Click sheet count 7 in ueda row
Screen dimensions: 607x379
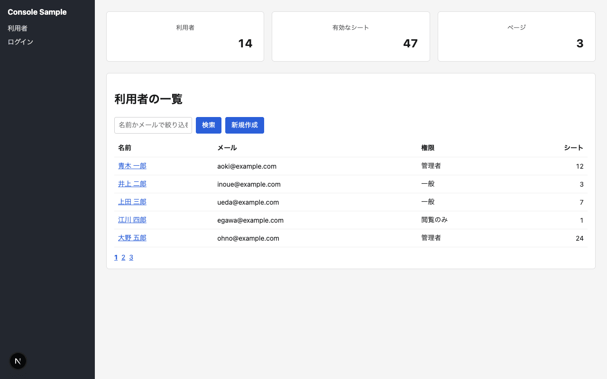tap(581, 202)
